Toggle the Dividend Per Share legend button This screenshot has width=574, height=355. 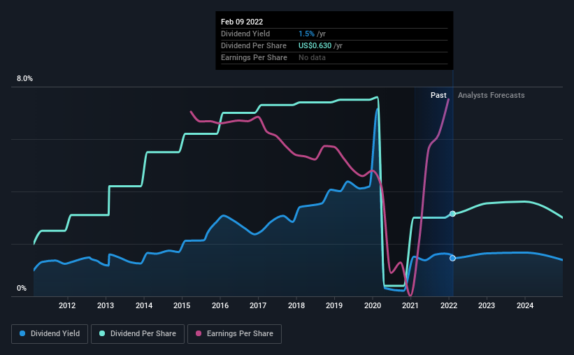pyautogui.click(x=138, y=334)
